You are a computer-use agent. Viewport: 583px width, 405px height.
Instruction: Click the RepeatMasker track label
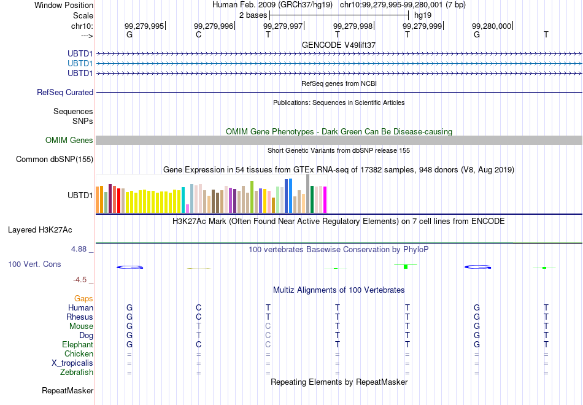click(x=68, y=390)
